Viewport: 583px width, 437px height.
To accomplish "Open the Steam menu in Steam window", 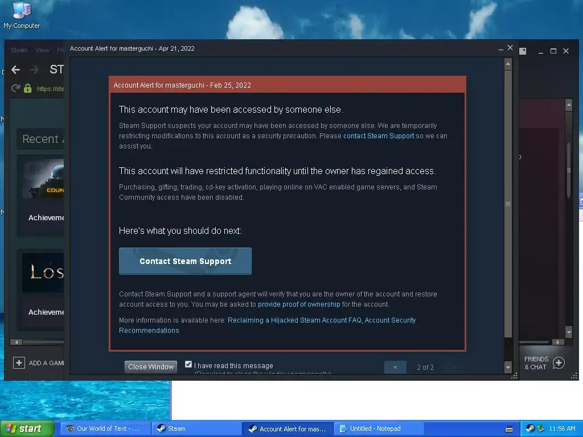I will 19,50.
